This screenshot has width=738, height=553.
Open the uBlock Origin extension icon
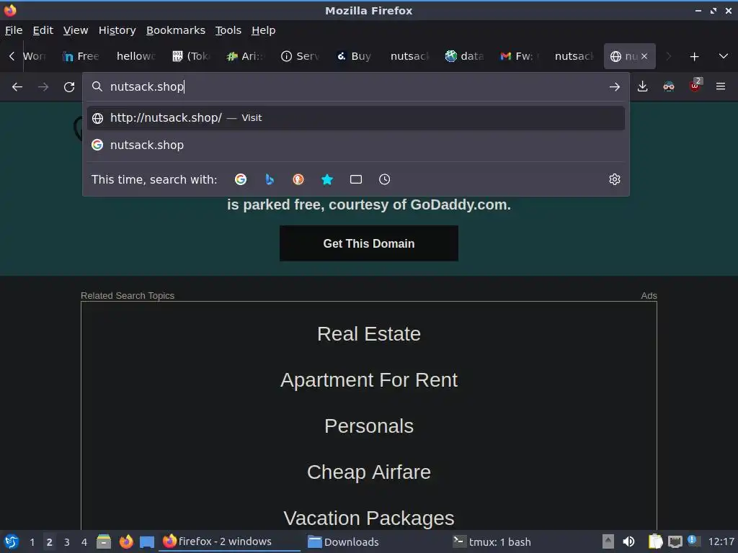tap(695, 86)
